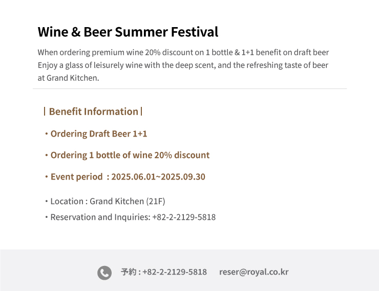Click the 'at Grand Kitchen.' text
The height and width of the screenshot is (291, 379).
pos(69,78)
